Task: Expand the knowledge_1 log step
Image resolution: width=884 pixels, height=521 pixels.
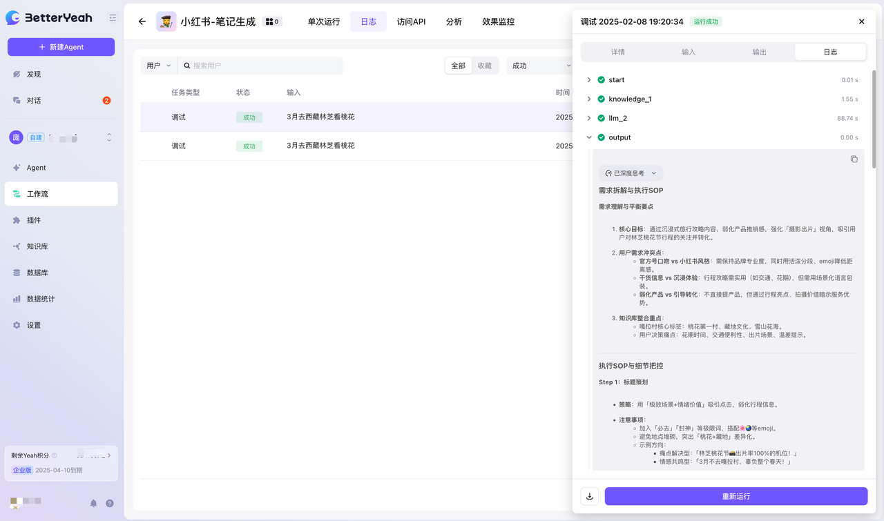Action: [589, 99]
